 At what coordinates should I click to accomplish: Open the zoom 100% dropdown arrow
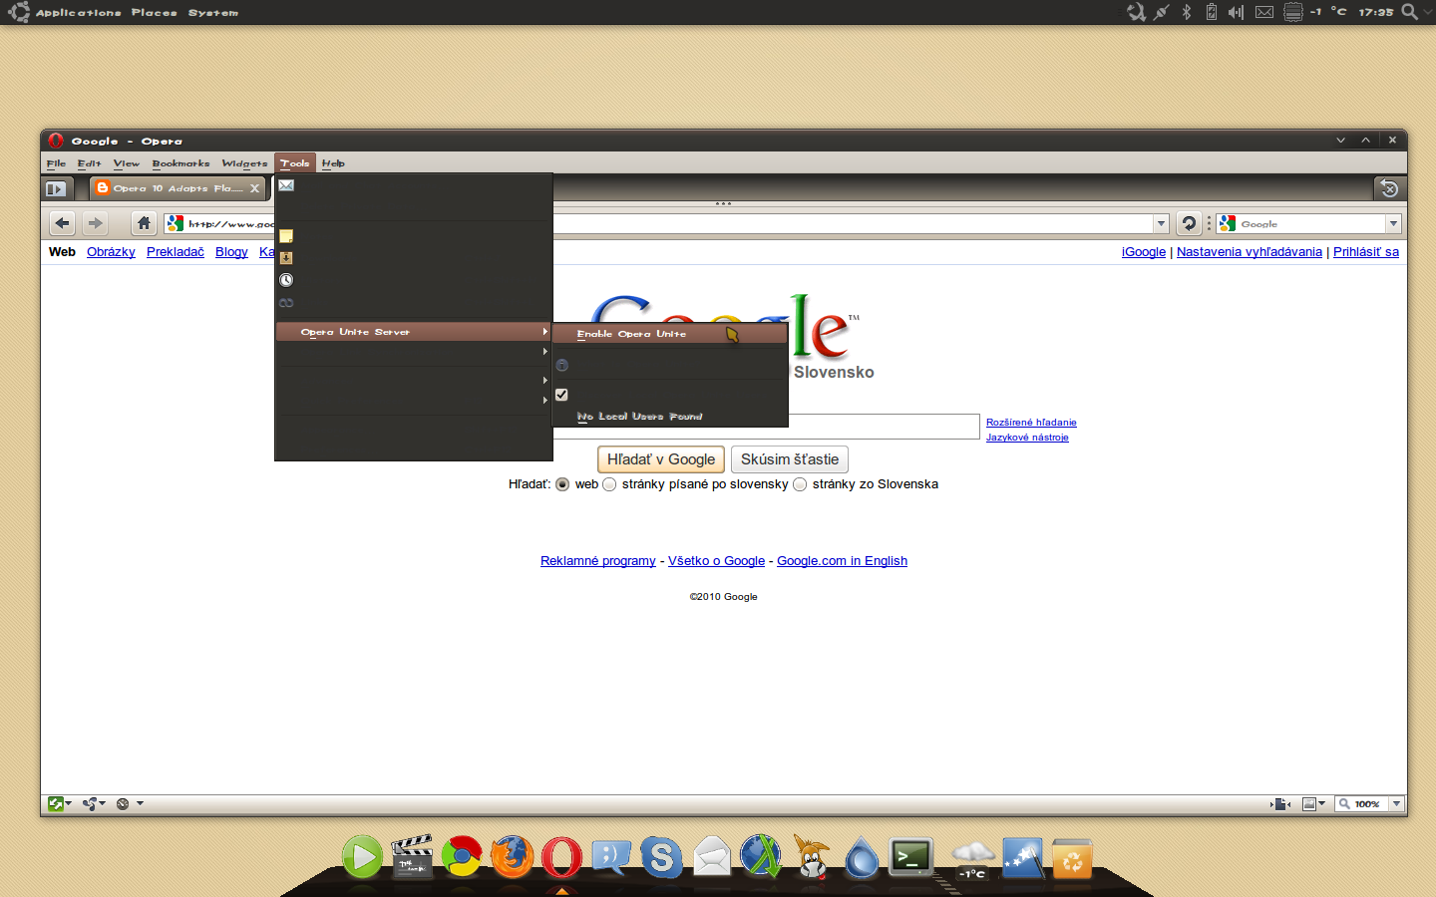[x=1396, y=804]
